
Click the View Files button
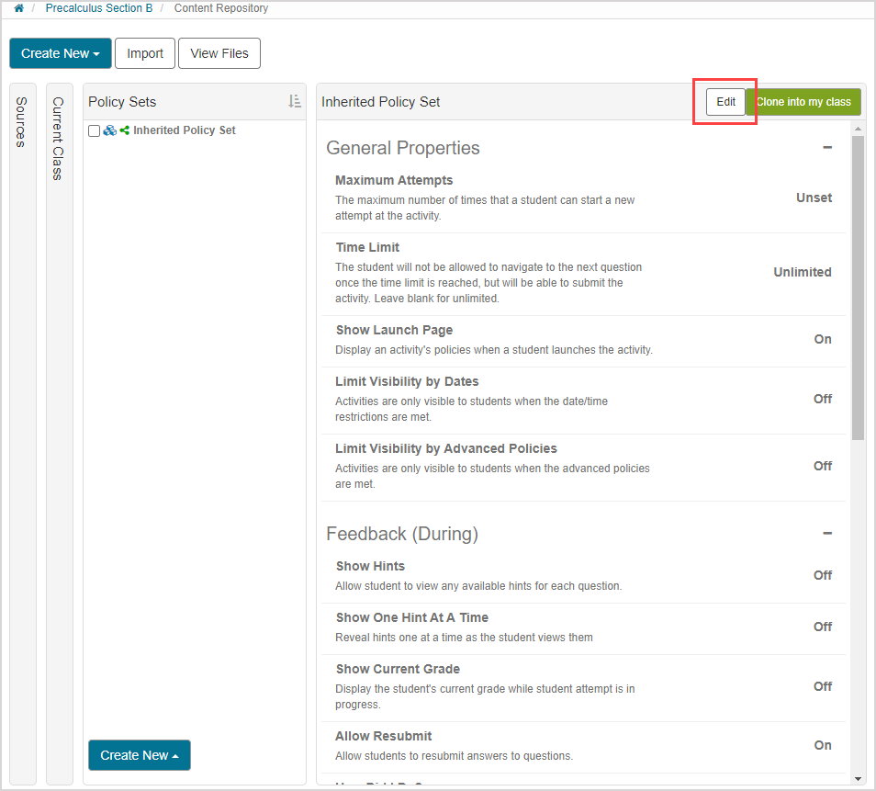pyautogui.click(x=219, y=53)
